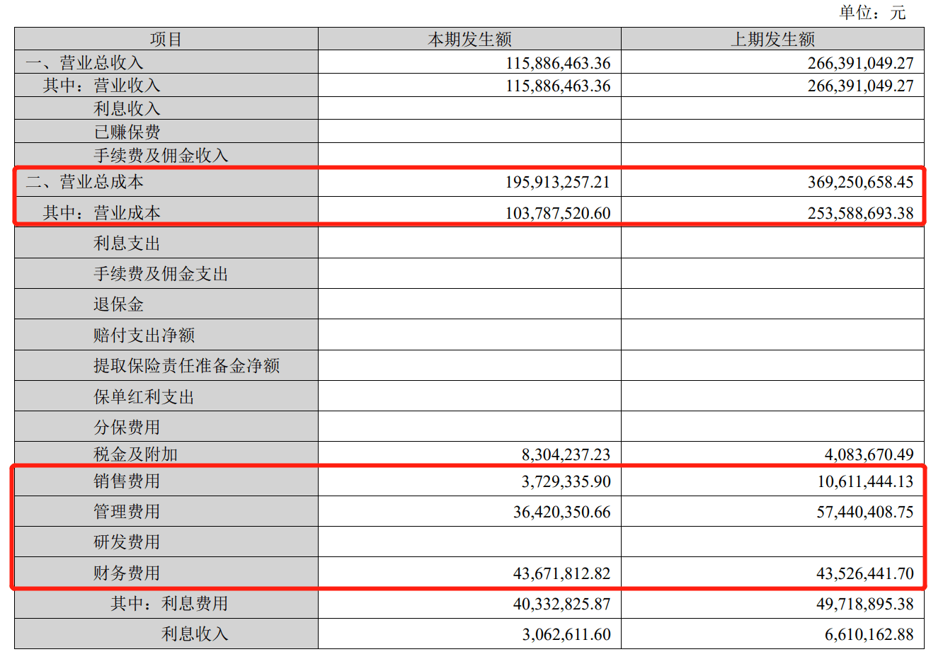Click the 本期发生额 column header
The image size is (943, 664).
(469, 40)
